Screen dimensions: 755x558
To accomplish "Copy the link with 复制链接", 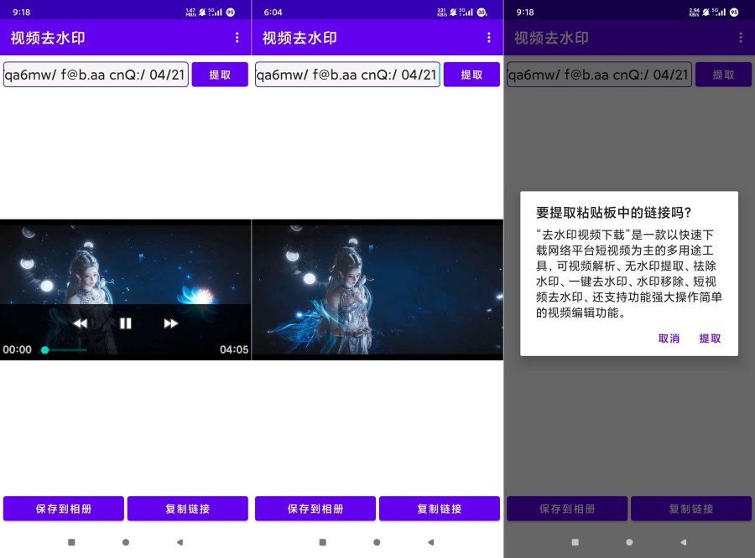I will 188,508.
